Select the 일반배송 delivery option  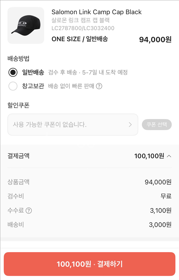(x=13, y=72)
